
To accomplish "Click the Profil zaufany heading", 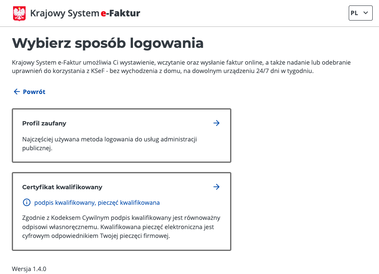I will 44,123.
